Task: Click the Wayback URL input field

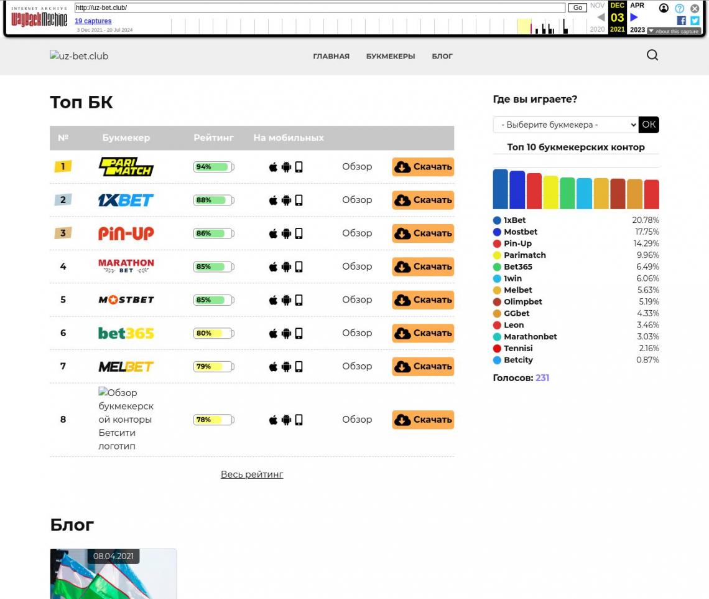Action: point(320,7)
